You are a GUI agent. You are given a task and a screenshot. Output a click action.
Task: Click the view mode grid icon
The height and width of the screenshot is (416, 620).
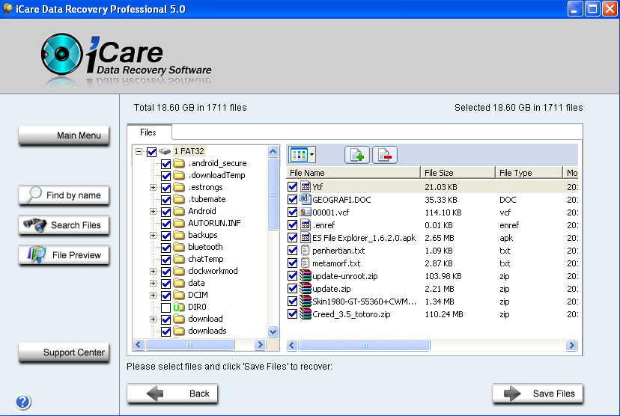(x=299, y=155)
